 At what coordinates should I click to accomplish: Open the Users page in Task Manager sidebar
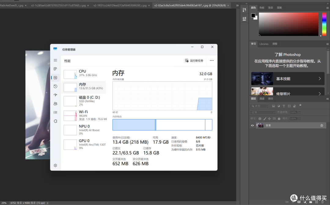click(x=55, y=104)
